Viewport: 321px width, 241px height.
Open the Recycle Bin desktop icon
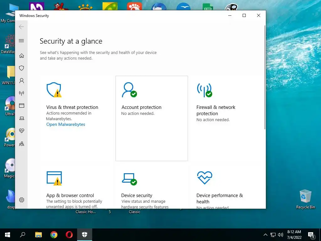[305, 199]
